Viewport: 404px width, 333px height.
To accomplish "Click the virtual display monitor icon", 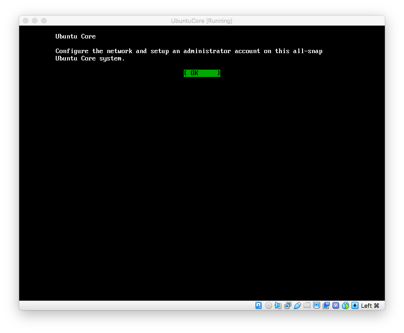I will [x=316, y=306].
